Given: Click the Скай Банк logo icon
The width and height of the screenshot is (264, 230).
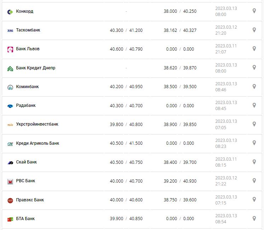Looking at the screenshot, I should (10, 162).
